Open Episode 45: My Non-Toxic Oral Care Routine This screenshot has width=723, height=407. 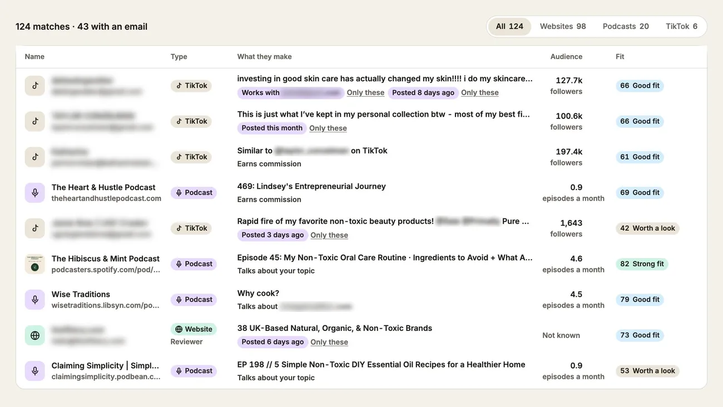coord(385,257)
